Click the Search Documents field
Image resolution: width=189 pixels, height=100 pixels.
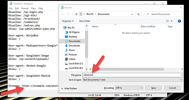pyautogui.click(x=163, y=14)
